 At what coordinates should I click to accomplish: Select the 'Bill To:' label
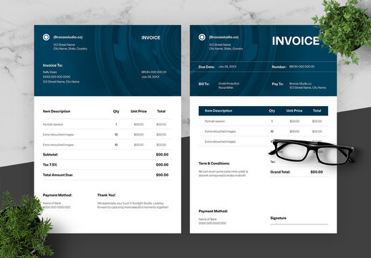(x=204, y=84)
